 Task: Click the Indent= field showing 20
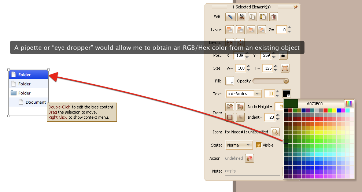[x=270, y=117]
